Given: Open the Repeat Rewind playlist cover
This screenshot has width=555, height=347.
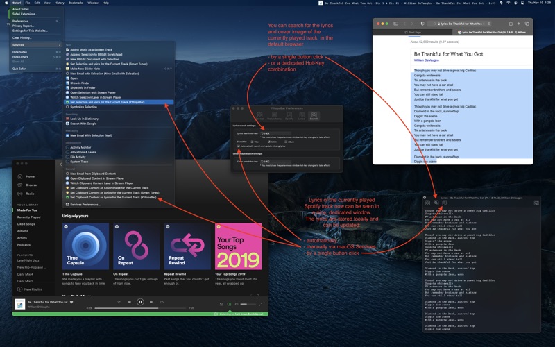Looking at the screenshot, I should click(x=187, y=246).
